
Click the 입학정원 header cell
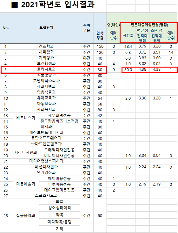coord(100,35)
